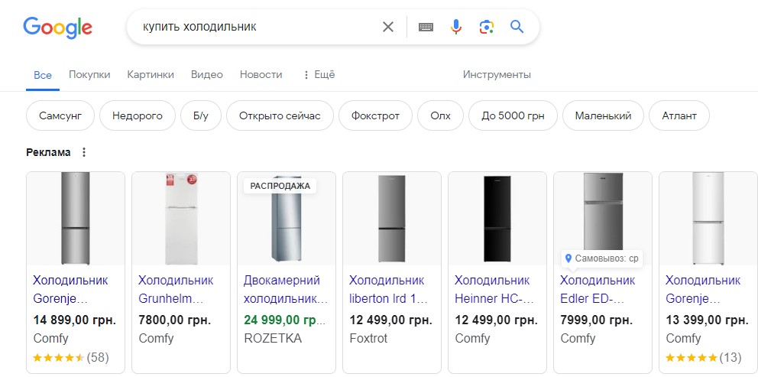Expand the Ещё more menu
This screenshot has height=377, width=758.
coord(319,75)
